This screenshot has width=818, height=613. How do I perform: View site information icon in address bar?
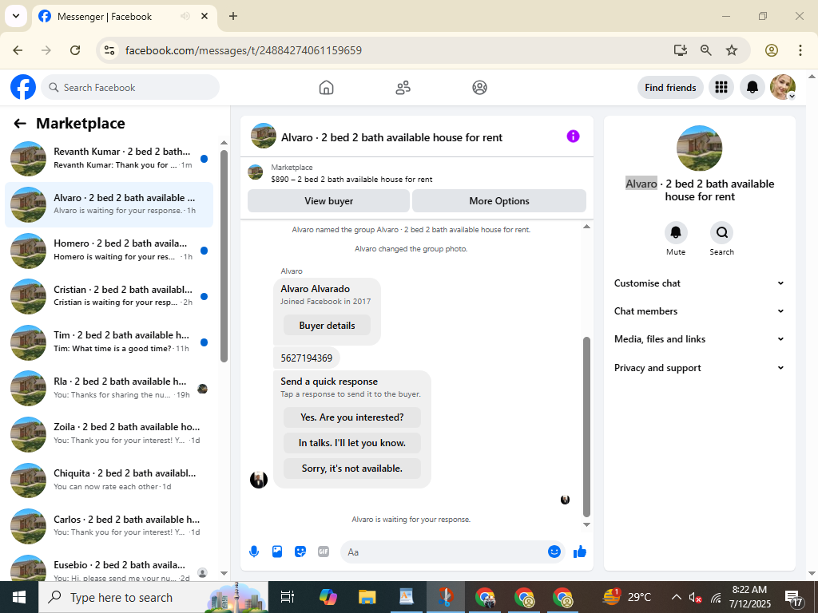(x=109, y=50)
